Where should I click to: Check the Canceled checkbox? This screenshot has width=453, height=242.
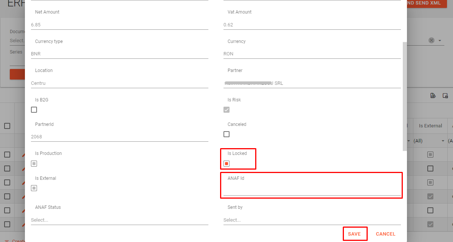[226, 134]
